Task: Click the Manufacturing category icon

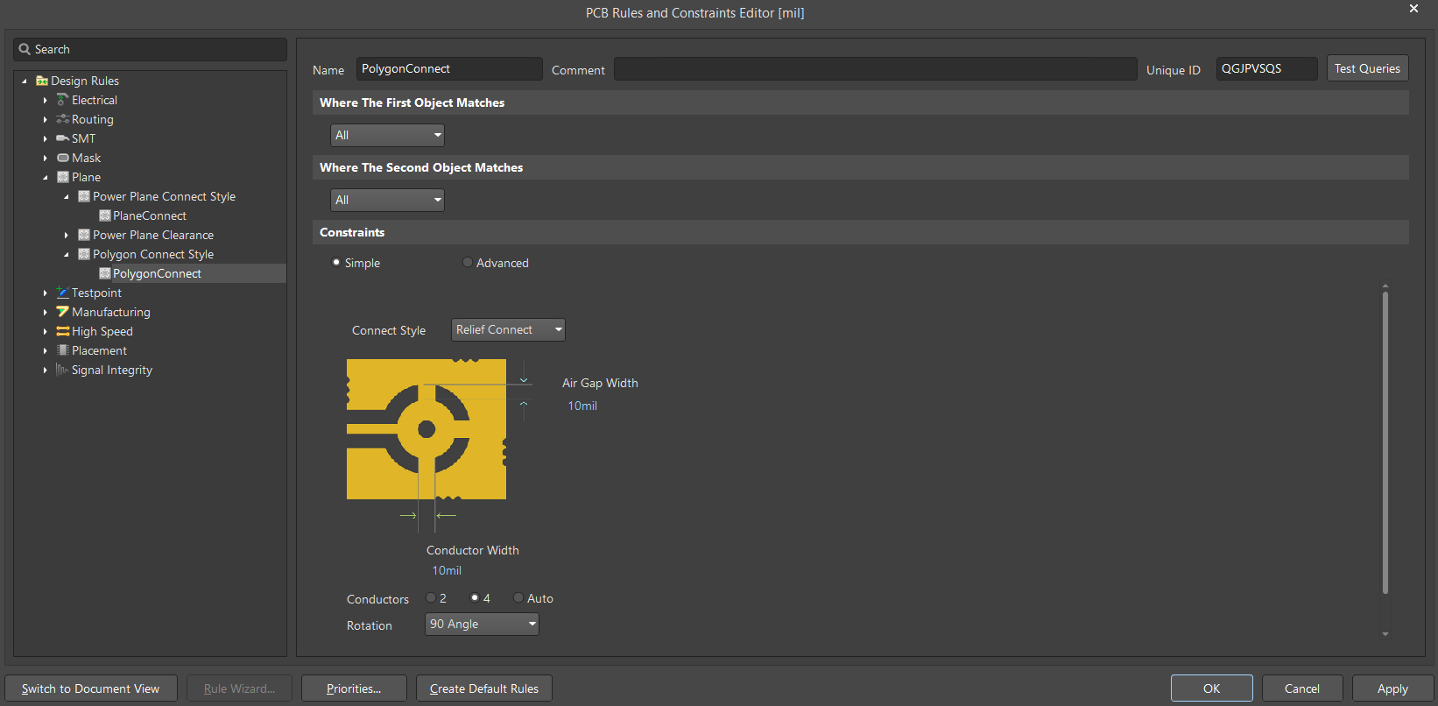Action: 62,312
